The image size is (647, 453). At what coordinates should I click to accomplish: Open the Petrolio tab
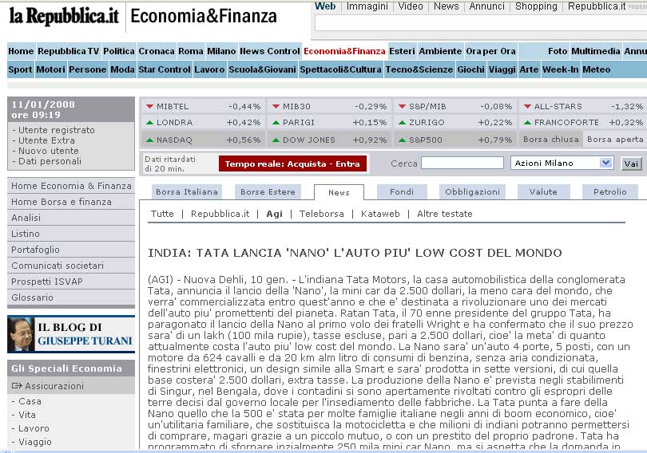pos(609,192)
